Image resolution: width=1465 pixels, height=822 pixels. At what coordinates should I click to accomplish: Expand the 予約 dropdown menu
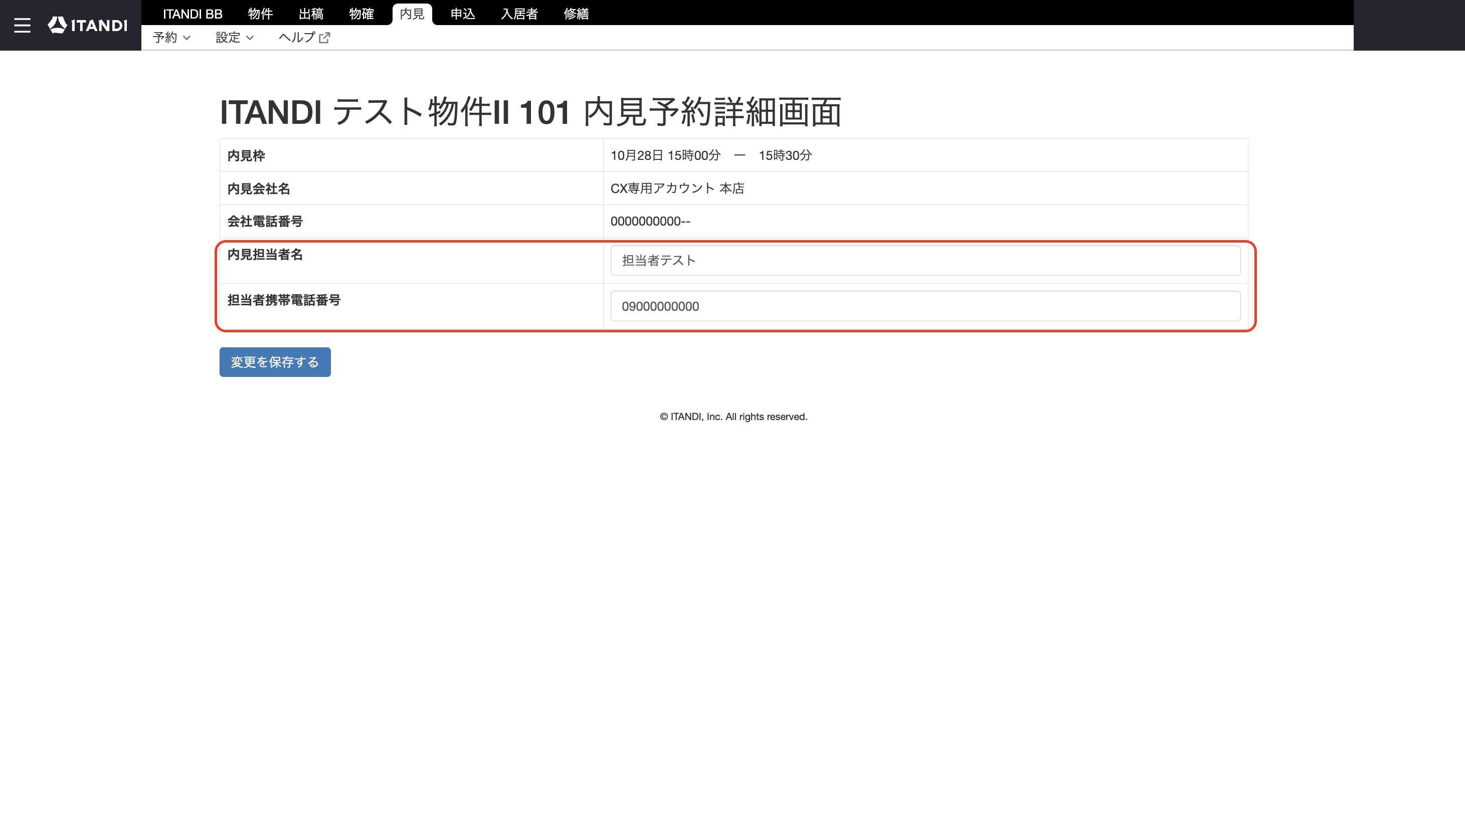[171, 38]
